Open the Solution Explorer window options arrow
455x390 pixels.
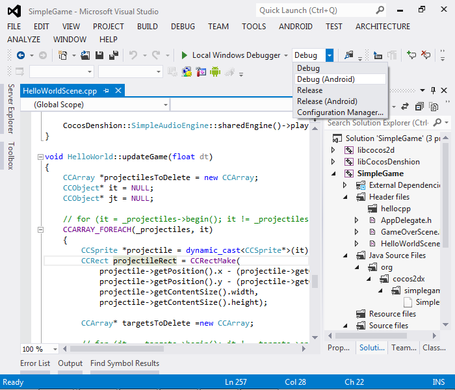tap(422, 90)
